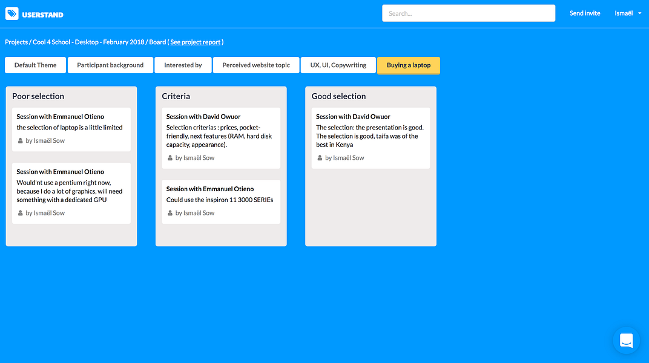Click the Send invite link
Image resolution: width=649 pixels, height=363 pixels.
(x=584, y=13)
